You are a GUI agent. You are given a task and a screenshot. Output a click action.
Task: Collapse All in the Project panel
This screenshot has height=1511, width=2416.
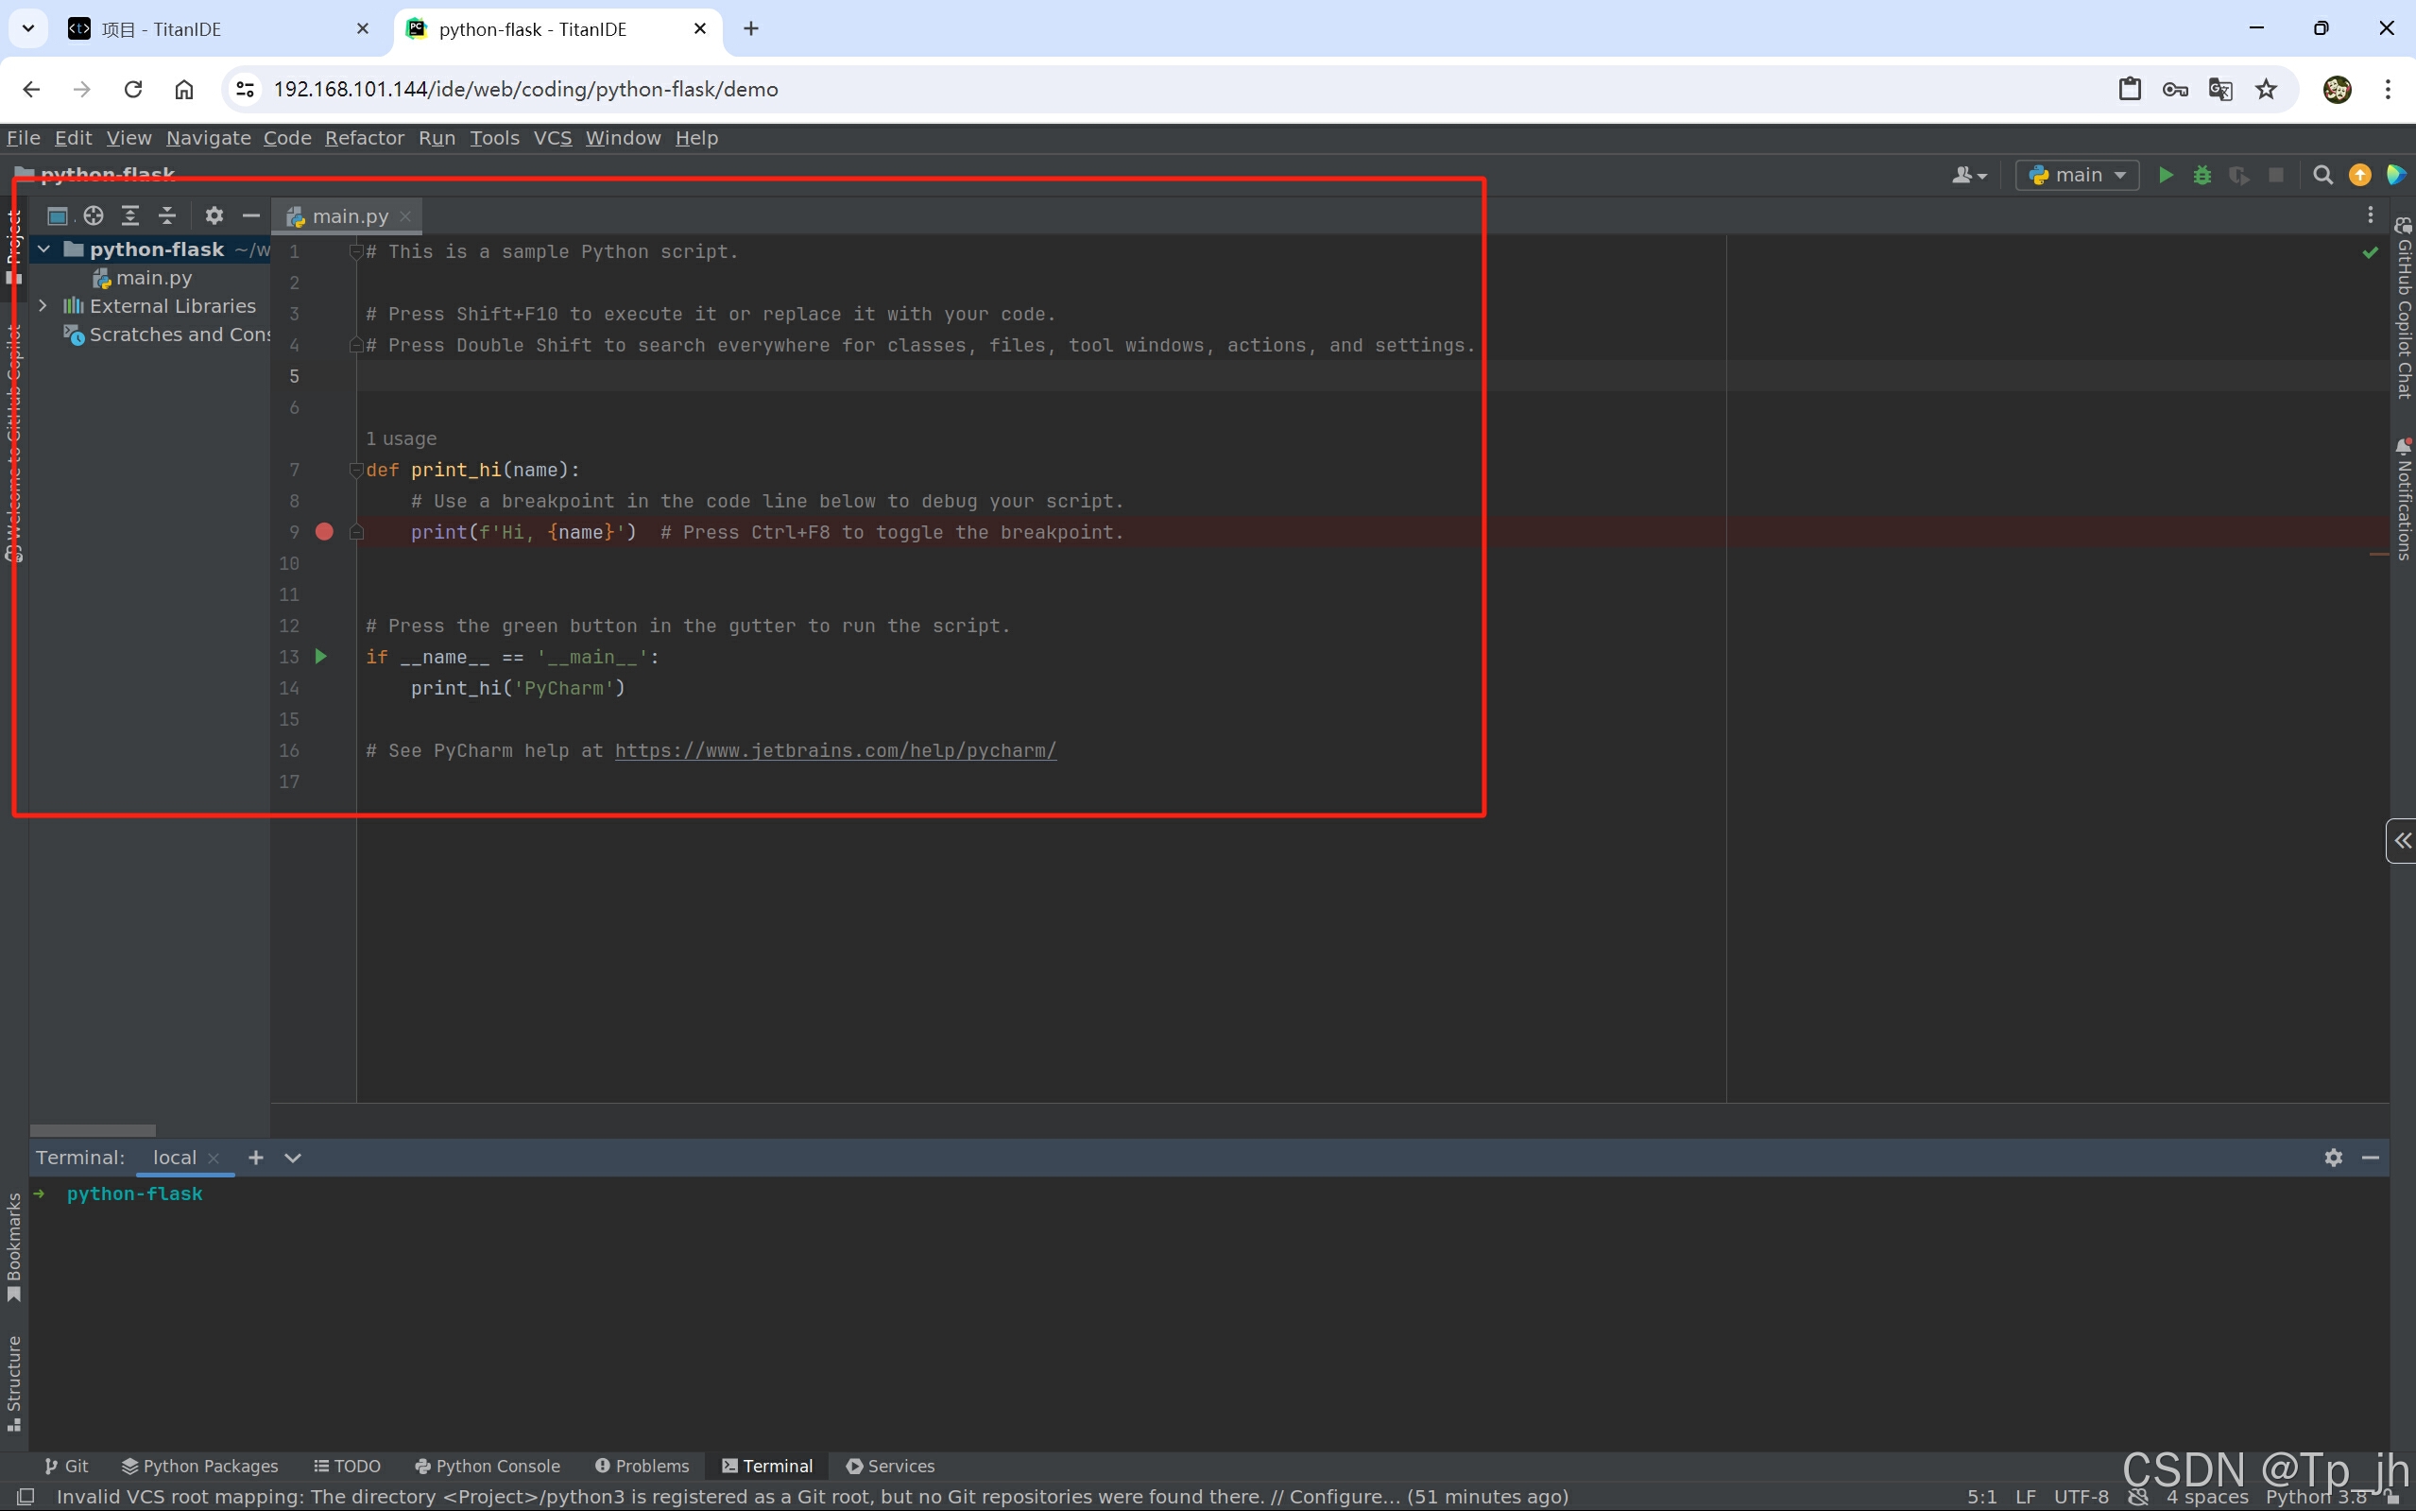[167, 215]
